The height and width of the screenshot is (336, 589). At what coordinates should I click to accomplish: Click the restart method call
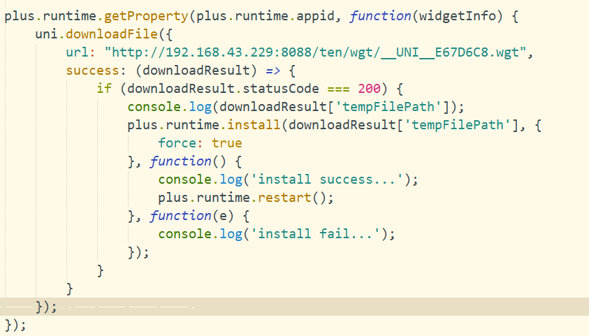(284, 198)
